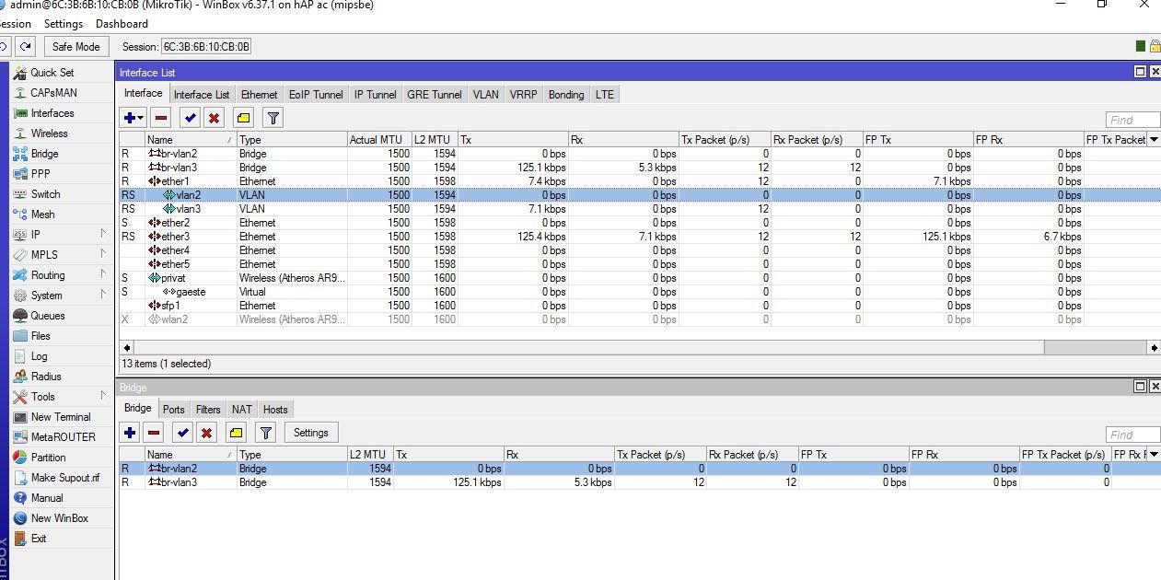Switch to the NAT tab in Bridge
This screenshot has height=580, width=1161.
tap(242, 410)
